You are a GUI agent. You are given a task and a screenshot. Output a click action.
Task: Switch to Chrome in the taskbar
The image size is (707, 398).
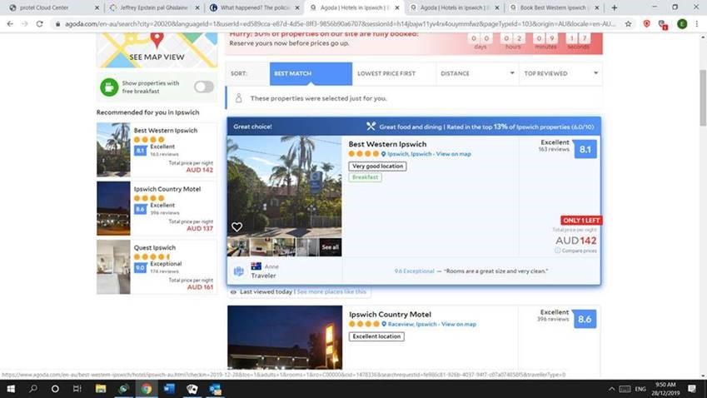click(146, 389)
